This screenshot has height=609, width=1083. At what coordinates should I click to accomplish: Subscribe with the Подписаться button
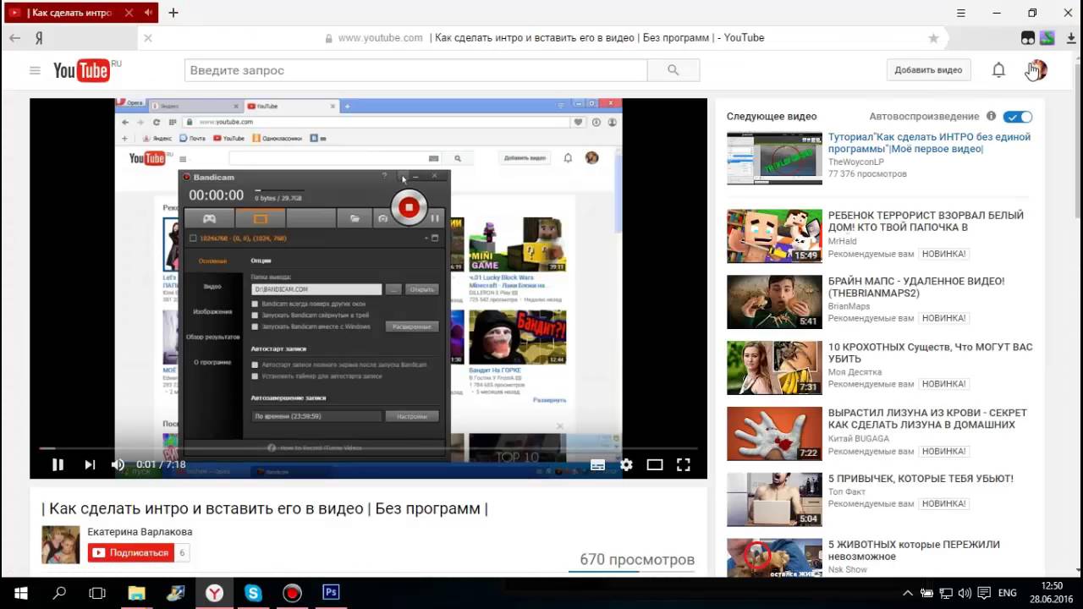tap(130, 553)
